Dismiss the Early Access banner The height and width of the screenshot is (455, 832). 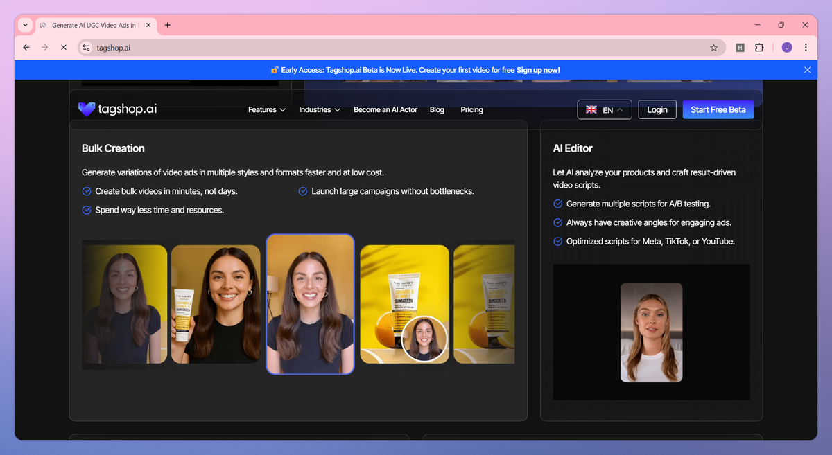[807, 70]
